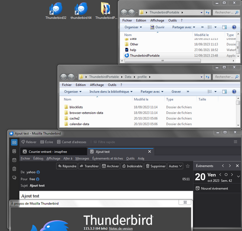
Task: Click Forward in ThunderbirdPortable explorer window
Action: (131, 13)
